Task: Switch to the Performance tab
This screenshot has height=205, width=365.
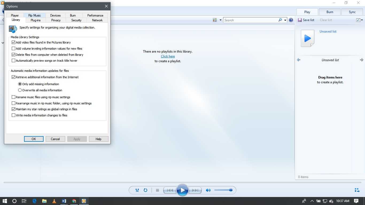Action: (95, 15)
